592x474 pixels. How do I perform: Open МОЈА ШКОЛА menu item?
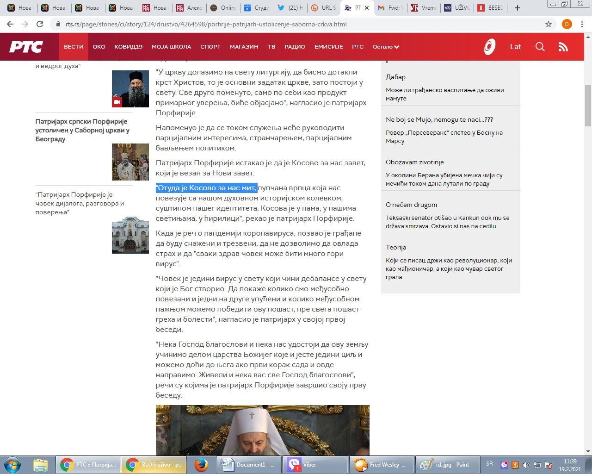(171, 47)
